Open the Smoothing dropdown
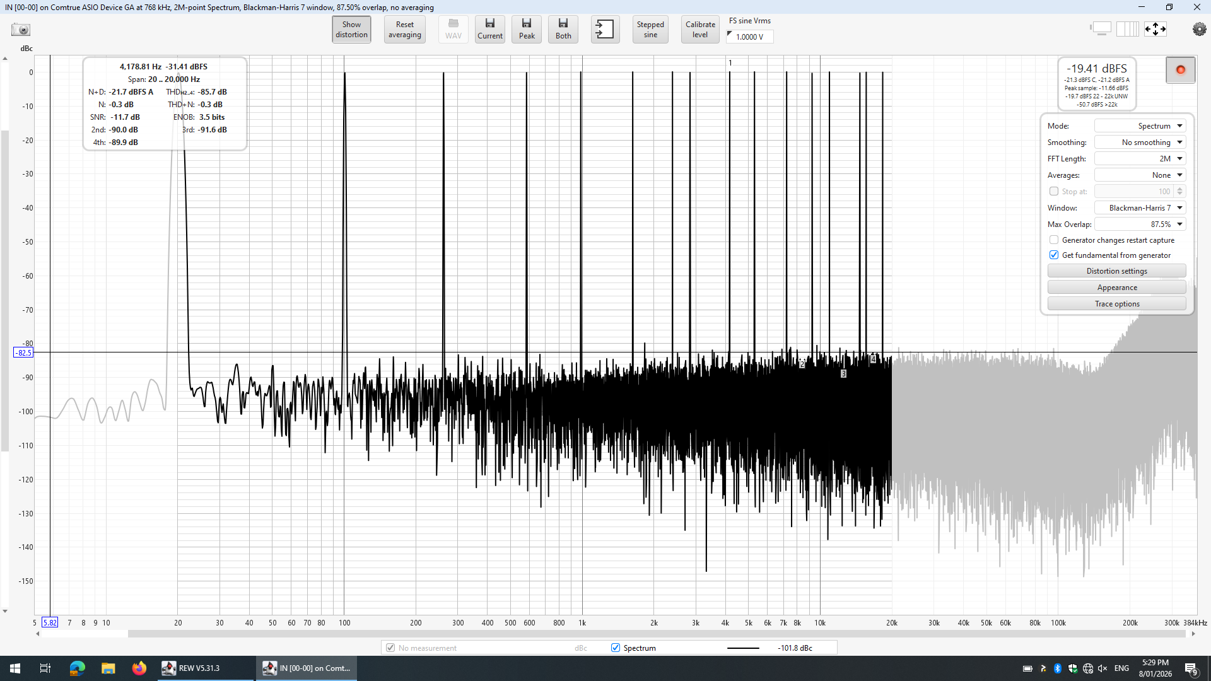 coord(1140,143)
